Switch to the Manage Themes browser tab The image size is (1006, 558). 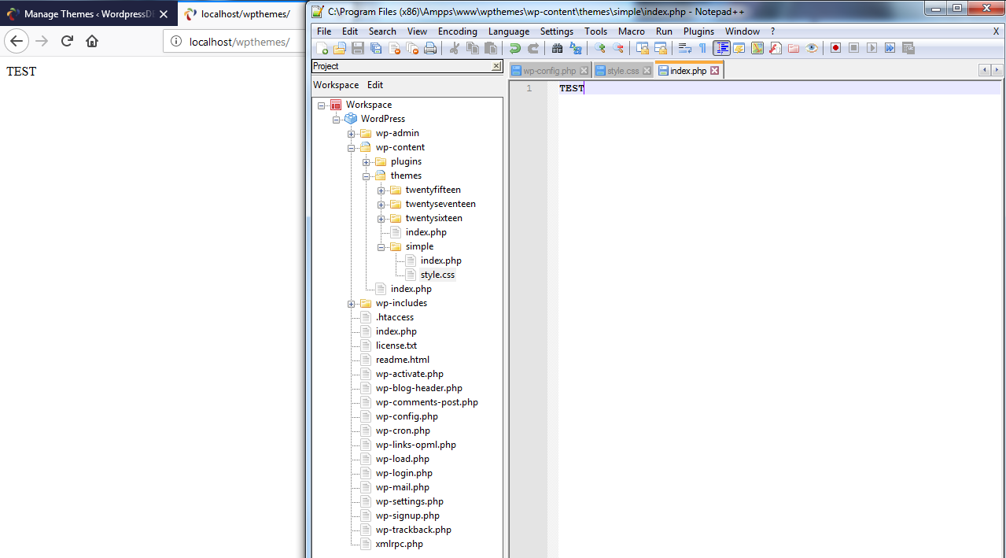pyautogui.click(x=87, y=14)
